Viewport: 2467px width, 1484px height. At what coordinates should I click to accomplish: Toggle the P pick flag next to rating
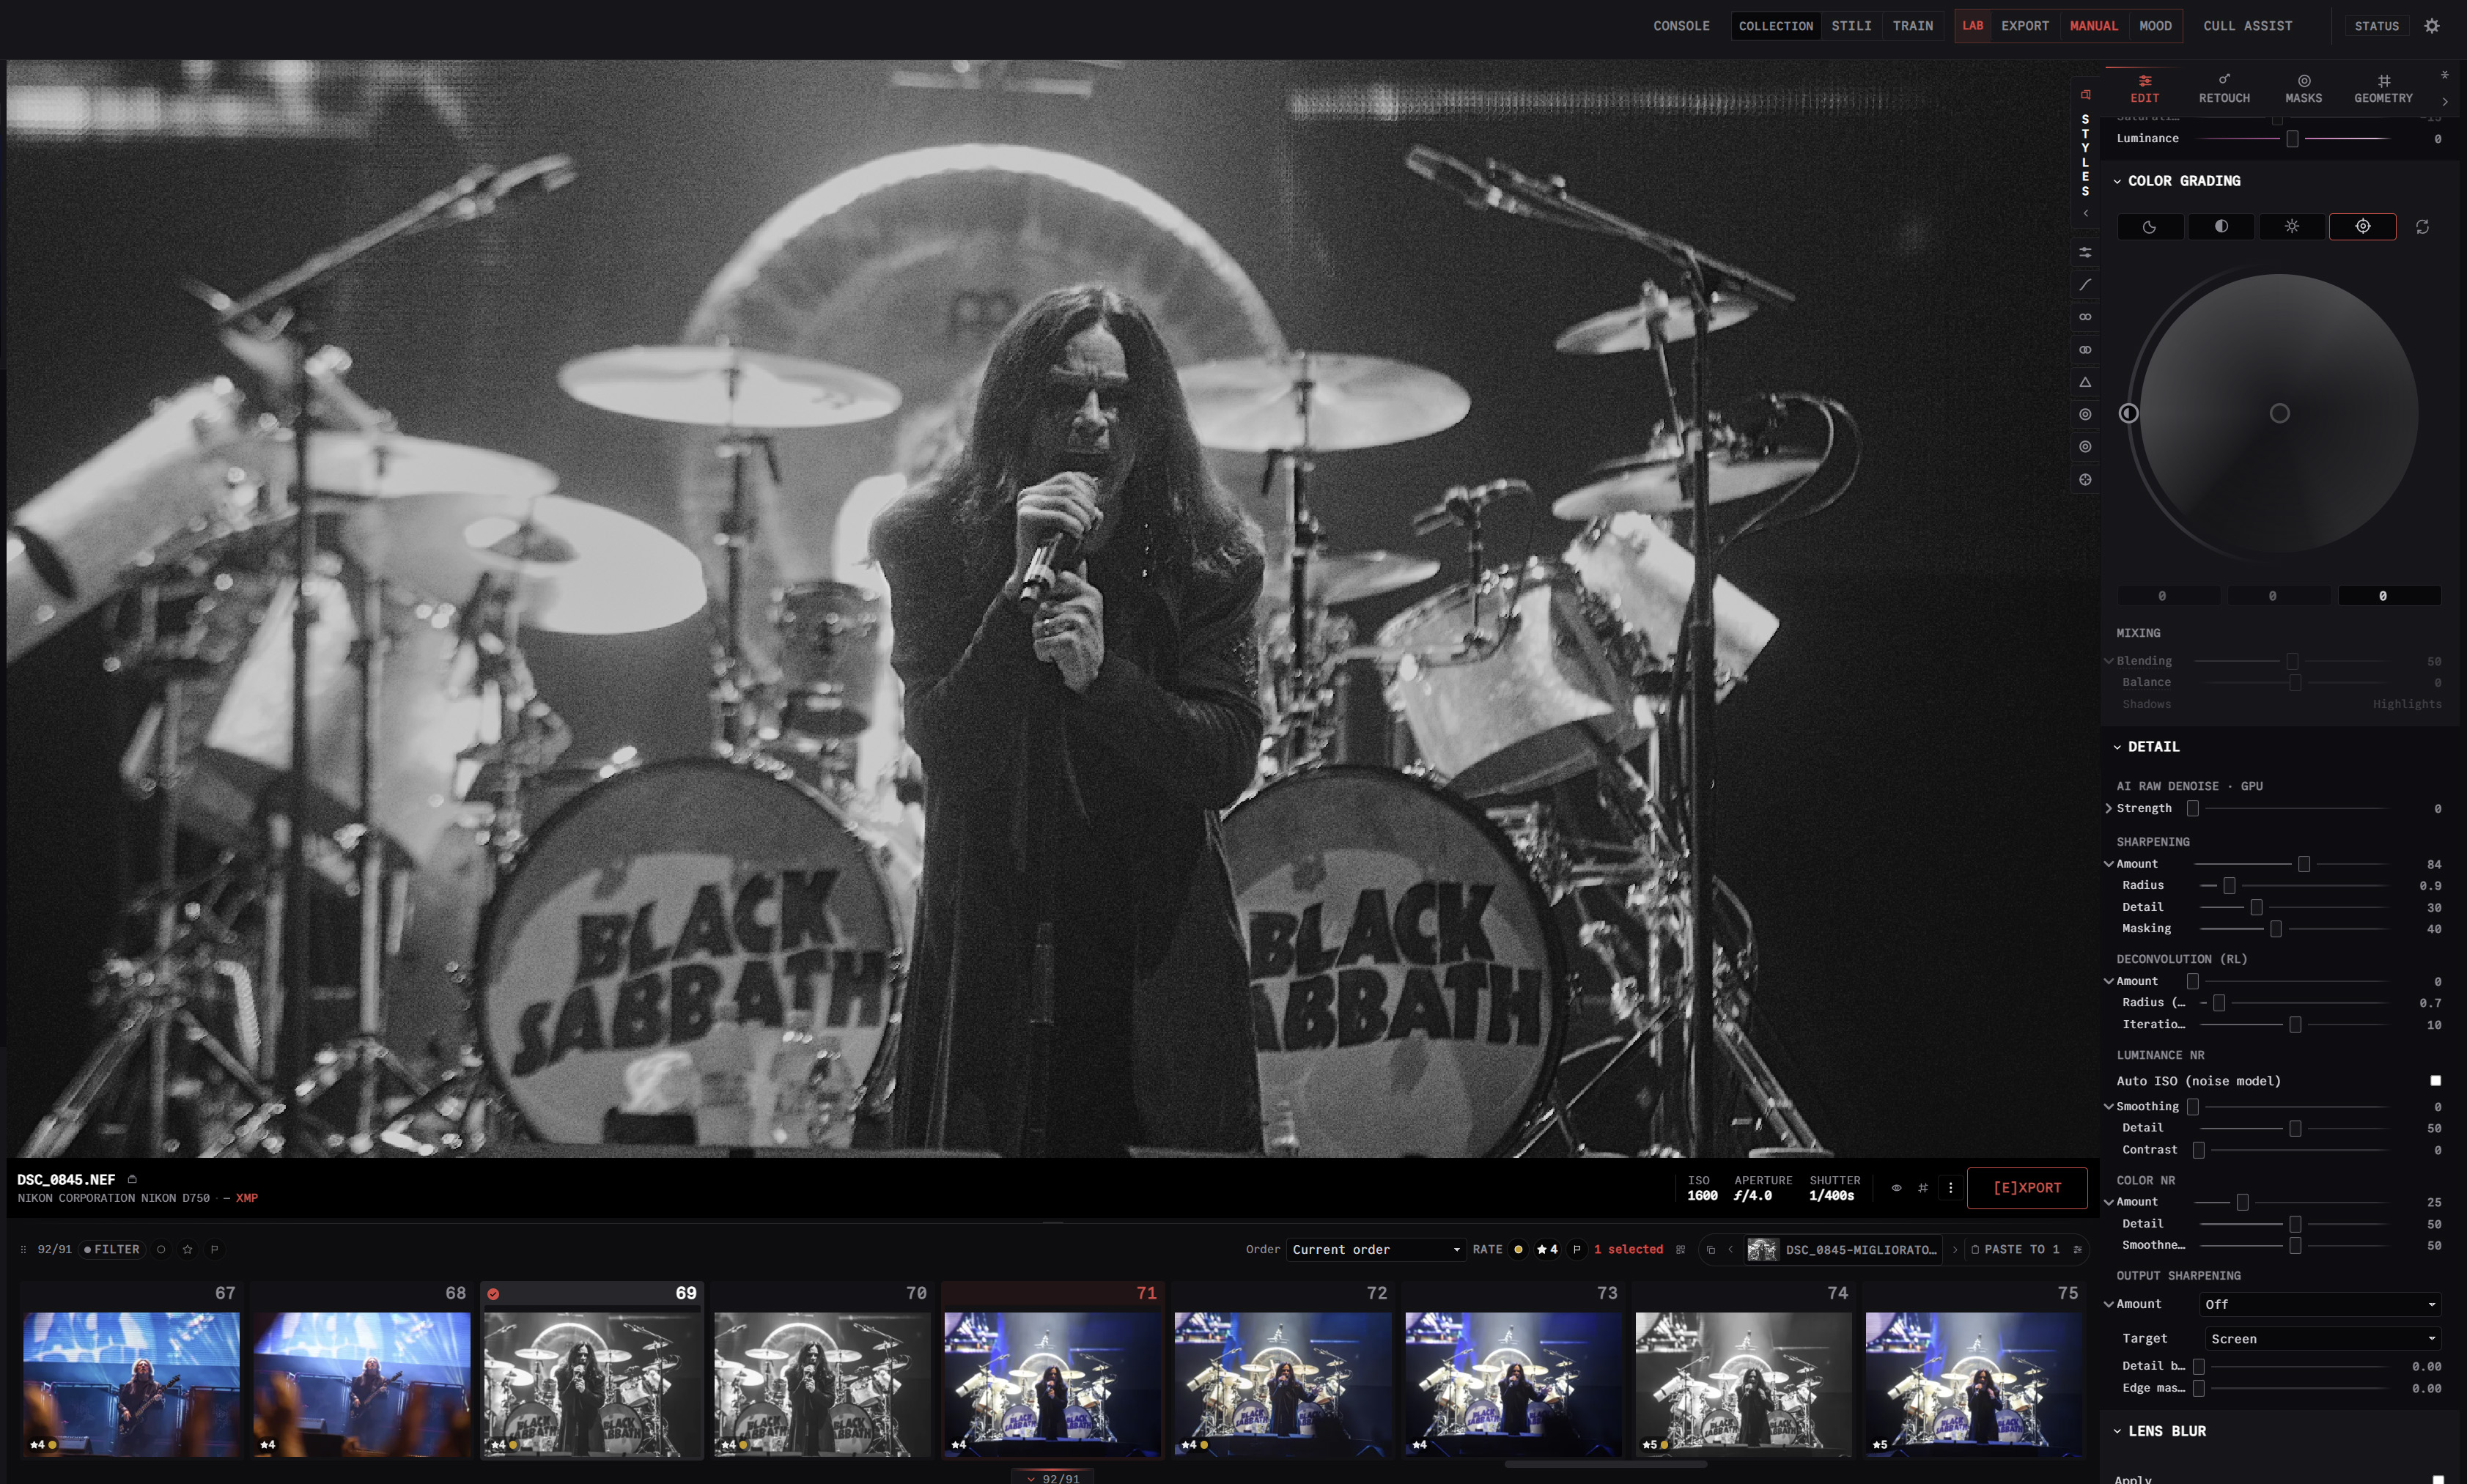click(x=1577, y=1250)
